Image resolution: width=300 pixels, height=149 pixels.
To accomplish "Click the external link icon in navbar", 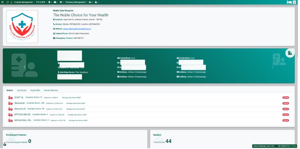I will click(7, 2).
